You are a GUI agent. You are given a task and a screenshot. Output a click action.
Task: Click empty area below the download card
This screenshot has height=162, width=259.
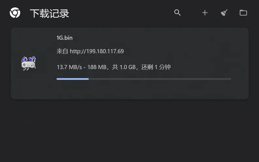(130, 130)
